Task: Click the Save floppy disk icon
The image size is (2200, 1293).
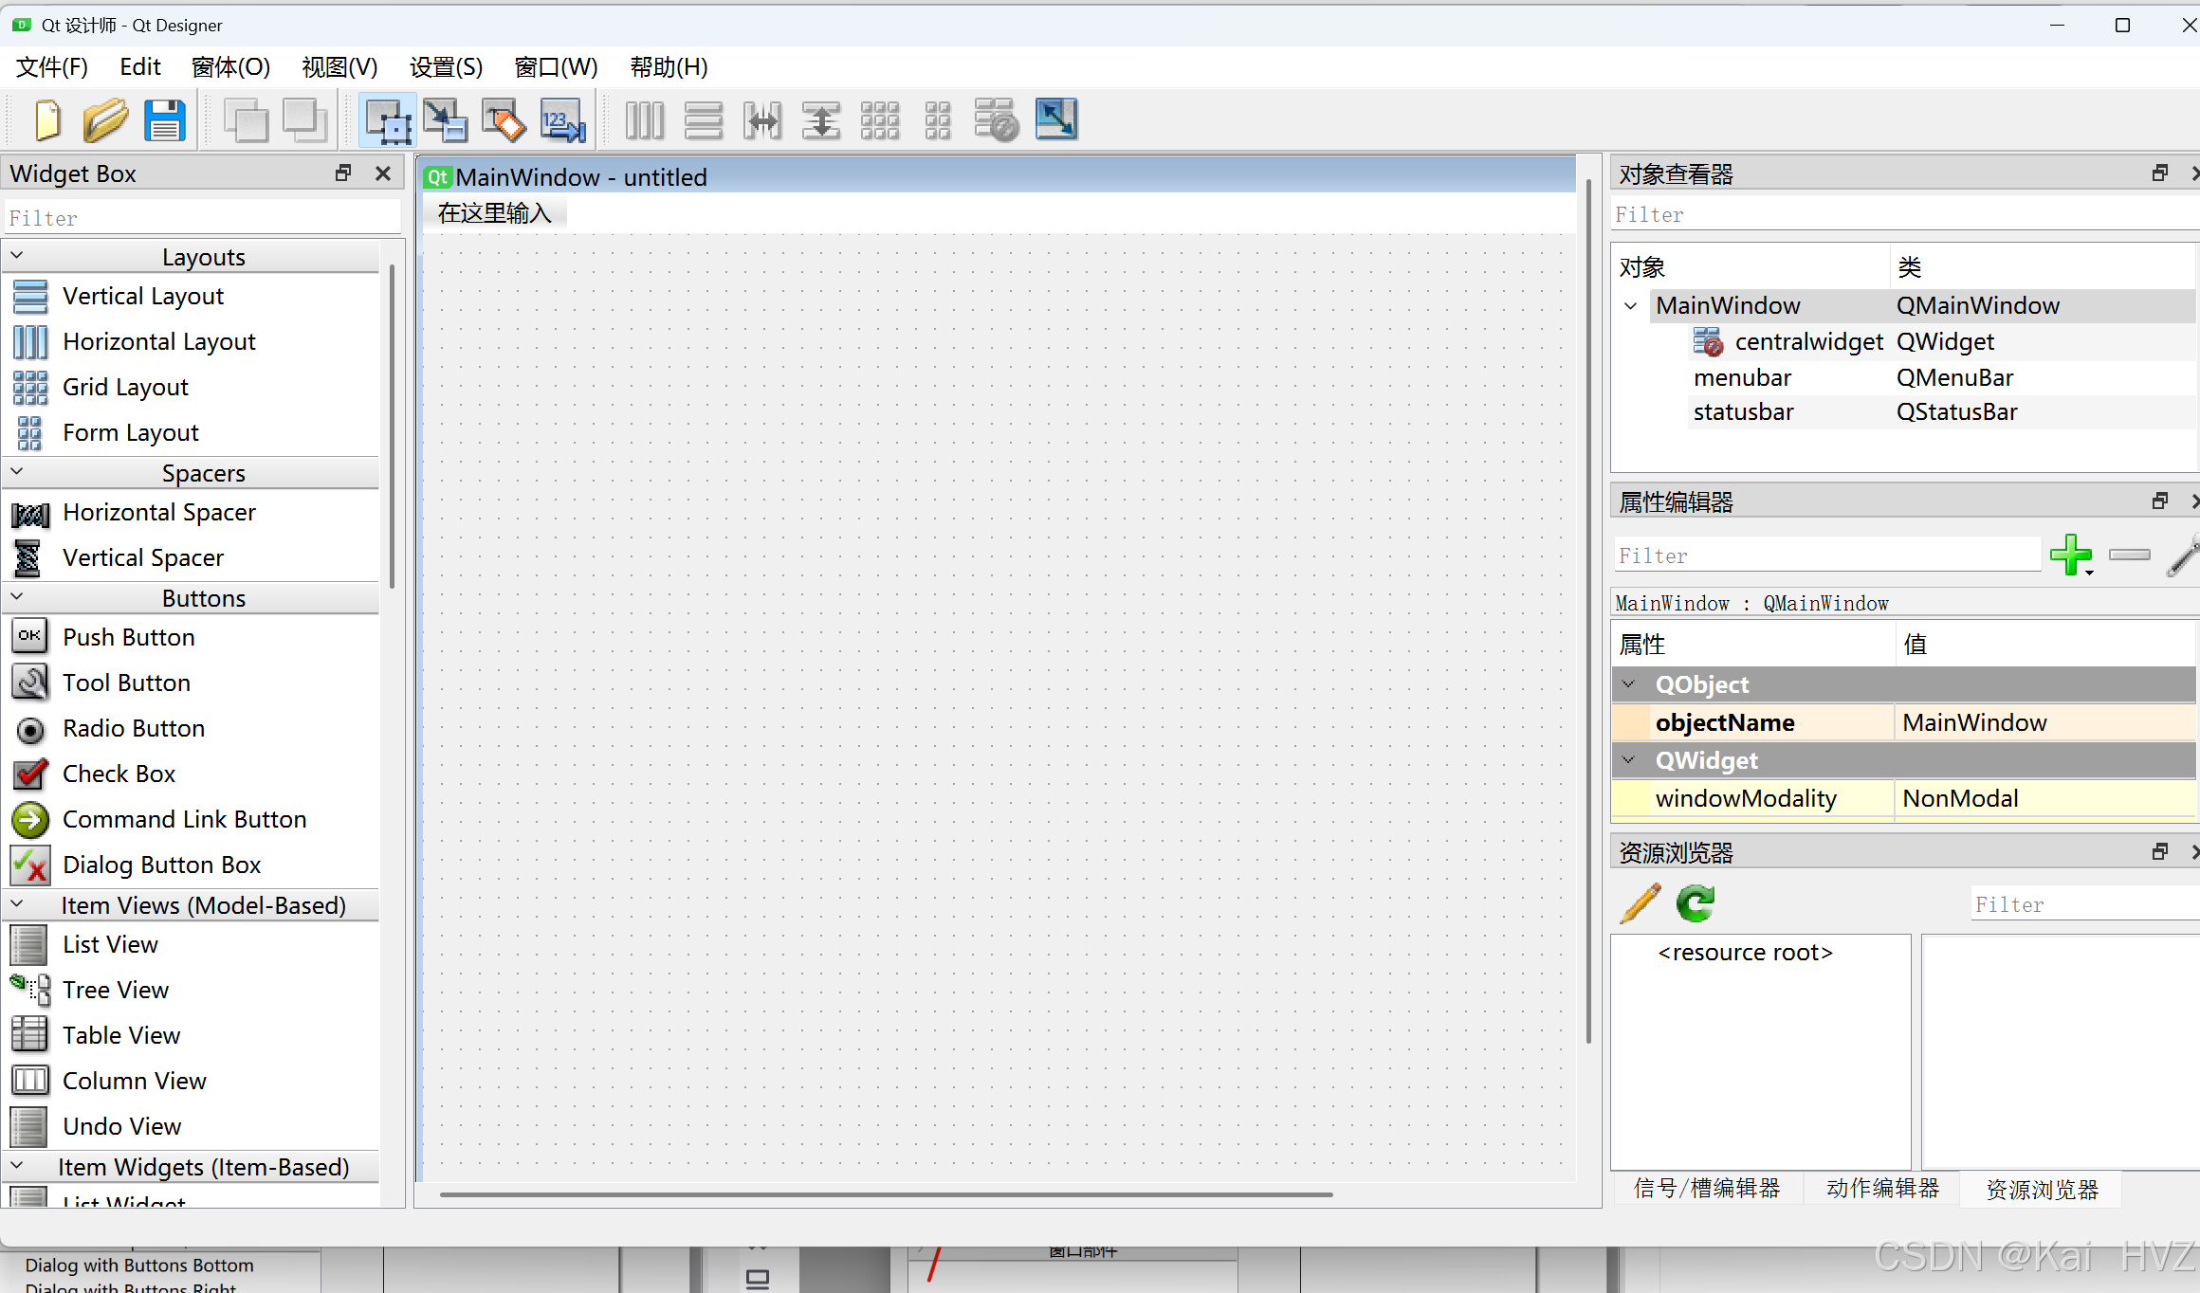Action: click(x=165, y=120)
